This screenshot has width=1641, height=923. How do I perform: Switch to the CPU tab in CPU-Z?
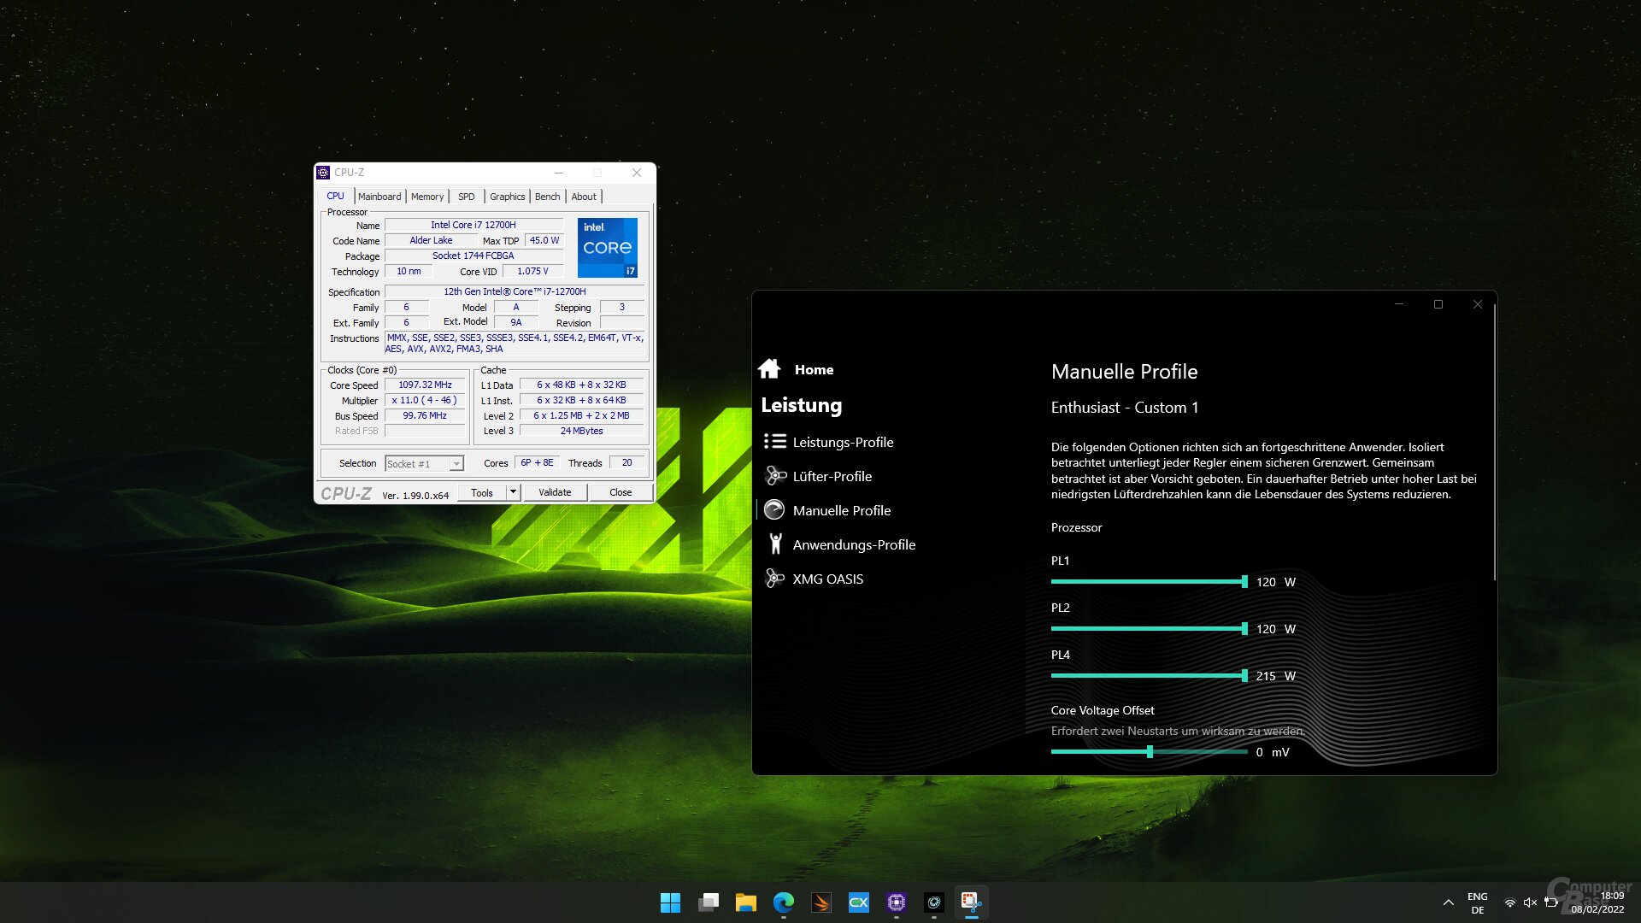(x=335, y=196)
